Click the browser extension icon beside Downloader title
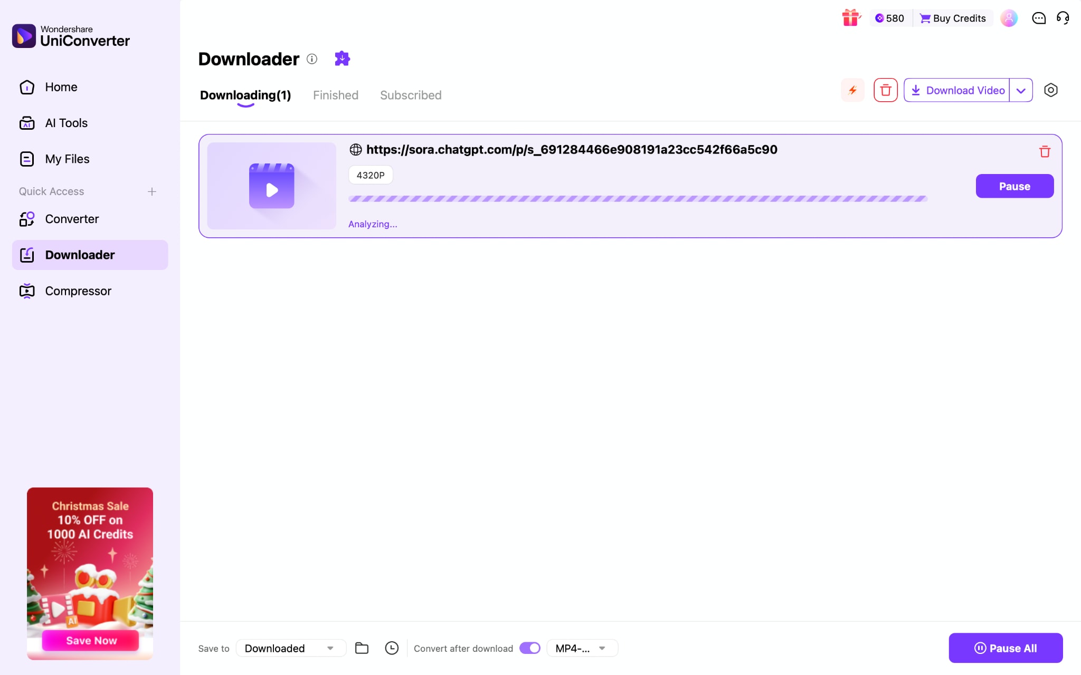The image size is (1081, 675). point(342,59)
